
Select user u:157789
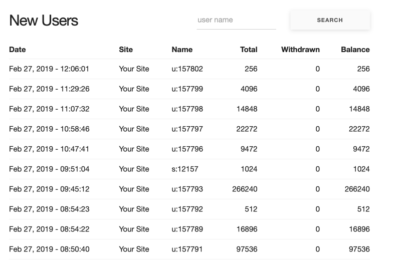[187, 229]
